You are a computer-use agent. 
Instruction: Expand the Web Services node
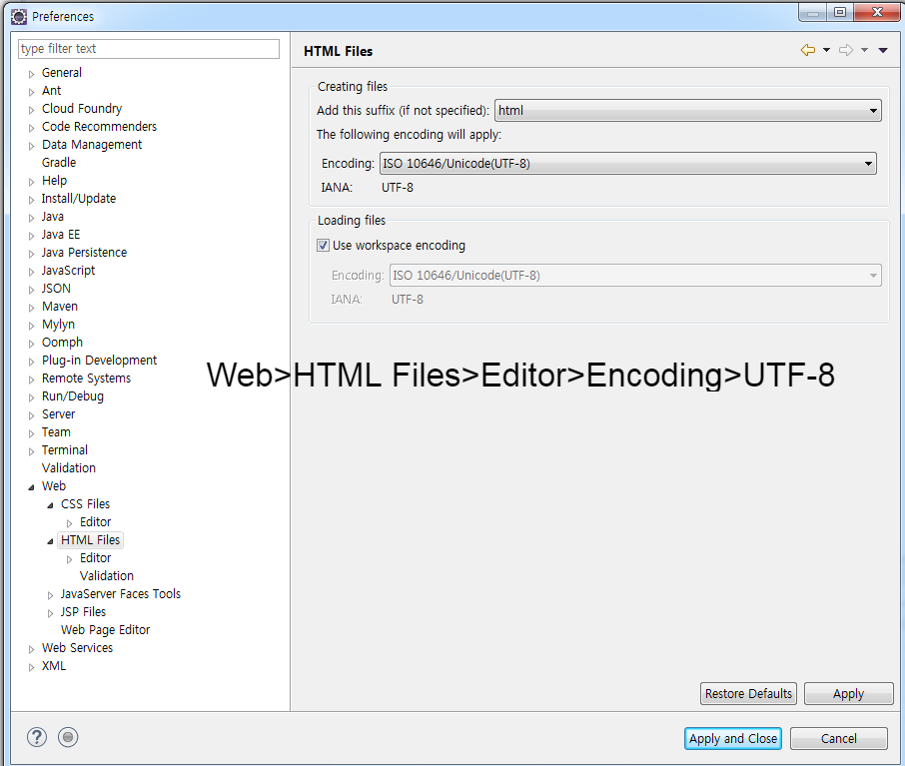[x=31, y=649]
